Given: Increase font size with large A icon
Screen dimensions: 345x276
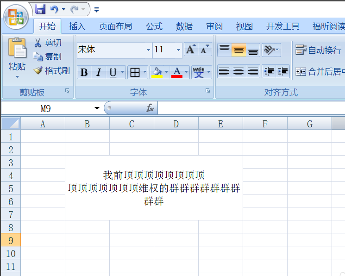Looking at the screenshot, I should tap(191, 49).
